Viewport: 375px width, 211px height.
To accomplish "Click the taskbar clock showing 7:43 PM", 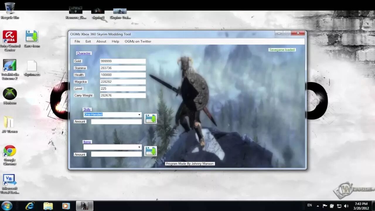I will click(x=361, y=206).
